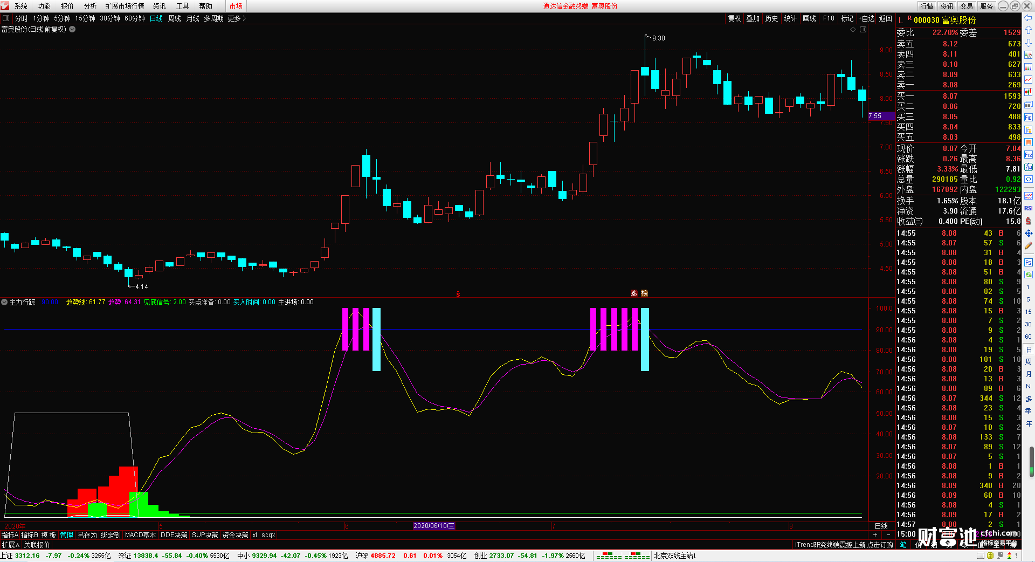Image resolution: width=1035 pixels, height=562 pixels.
Task: Click the tree structure sidebar icon
Action: pos(1029,129)
